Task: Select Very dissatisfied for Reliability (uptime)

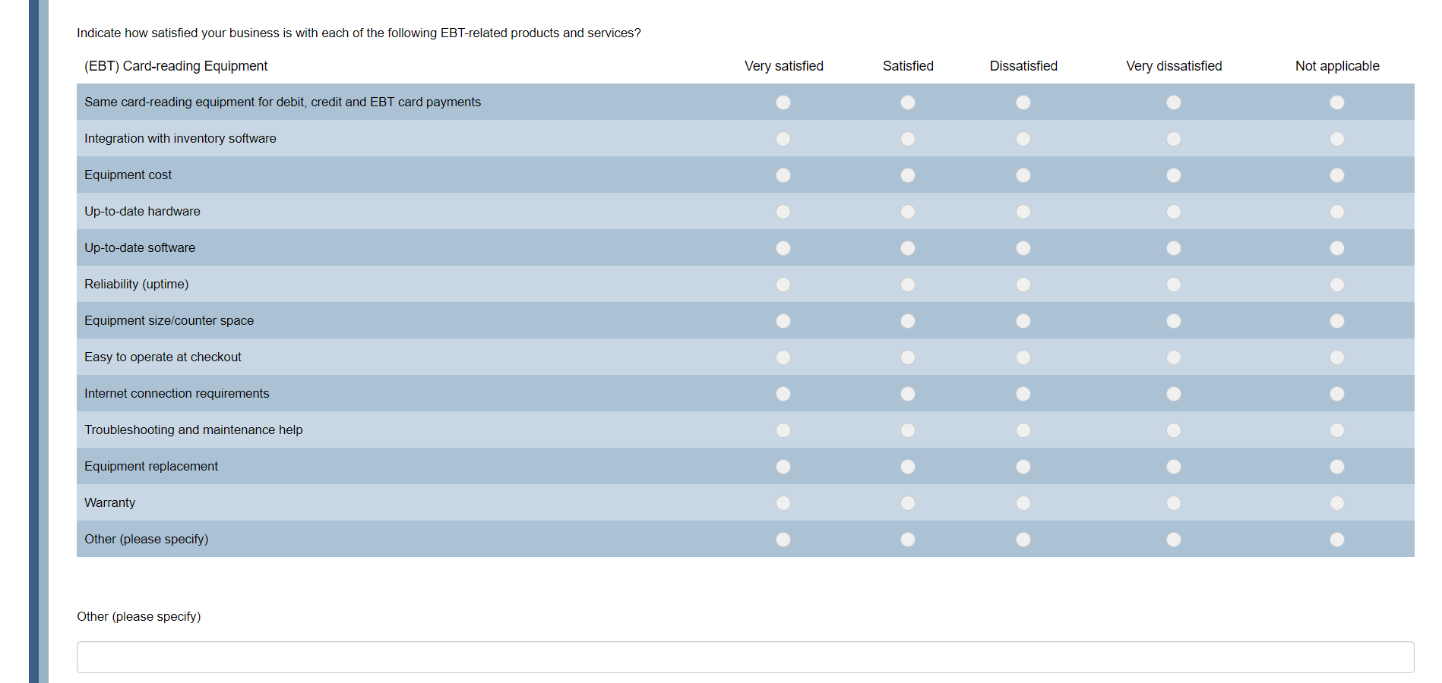Action: click(x=1174, y=285)
